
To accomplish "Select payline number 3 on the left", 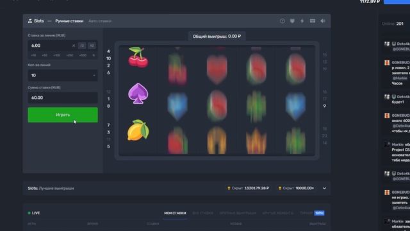I will click(108, 132).
